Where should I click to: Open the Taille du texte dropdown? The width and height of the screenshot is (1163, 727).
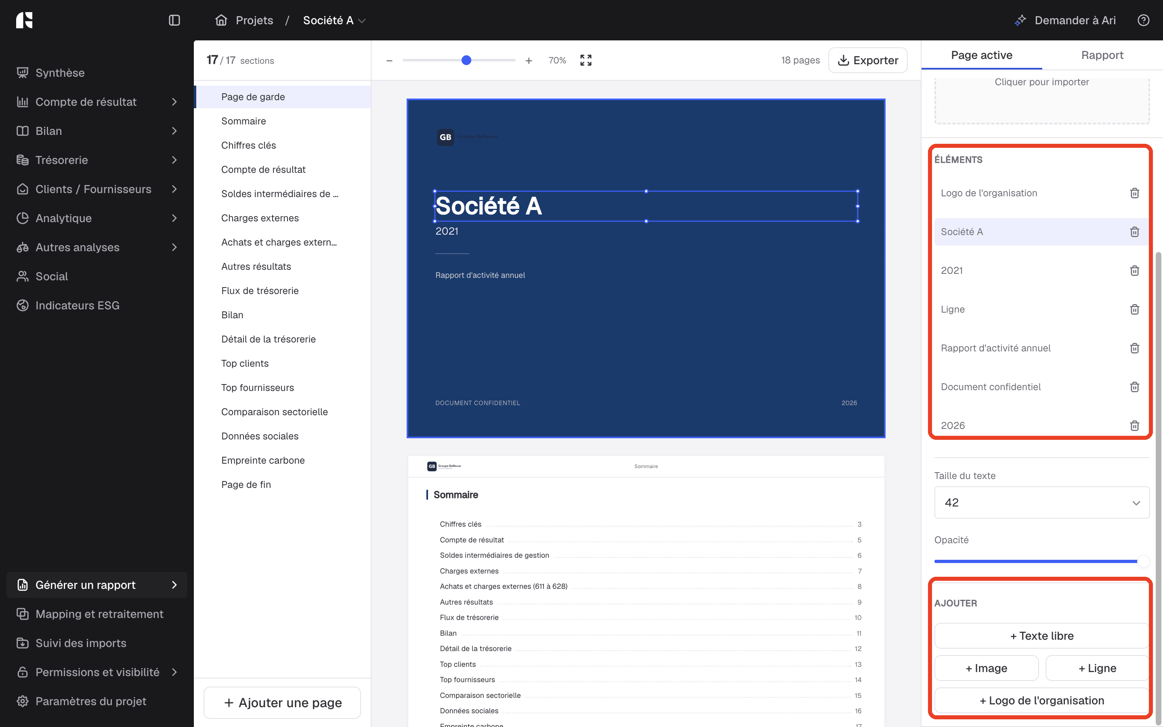pos(1041,502)
